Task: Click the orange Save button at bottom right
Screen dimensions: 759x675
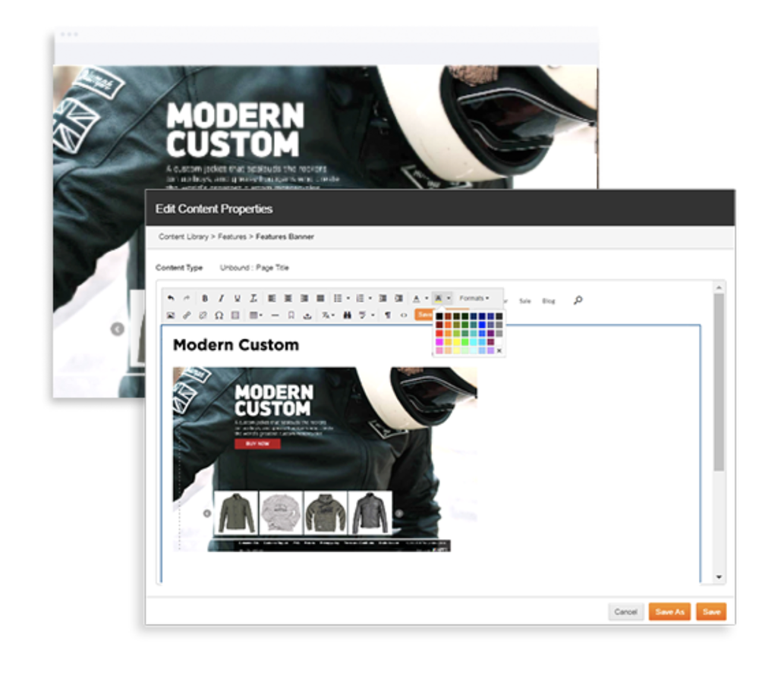Action: click(711, 611)
